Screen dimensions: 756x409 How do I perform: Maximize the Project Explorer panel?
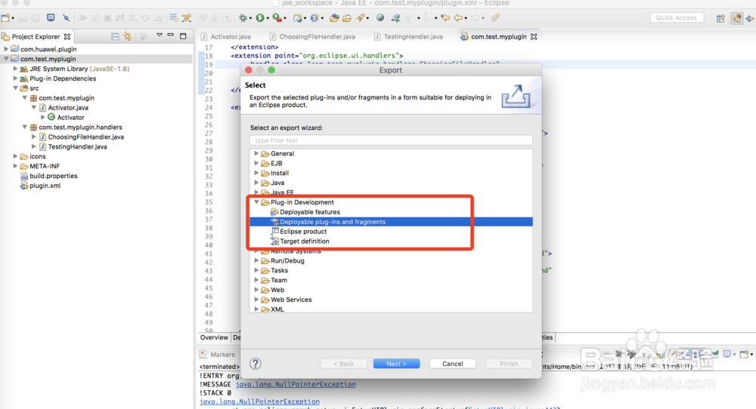coord(183,36)
